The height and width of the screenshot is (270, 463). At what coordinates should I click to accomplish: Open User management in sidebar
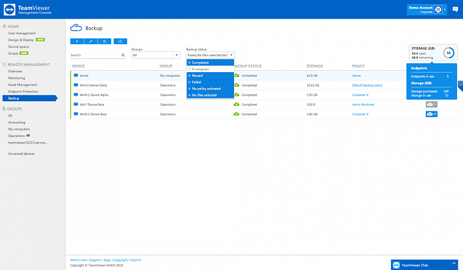(x=22, y=33)
